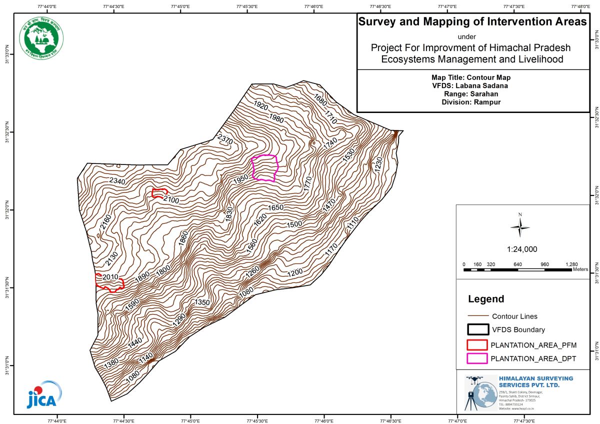Viewport: 600px width, 424px height.
Task: Click the 1500 contour label
Action: coord(294,223)
